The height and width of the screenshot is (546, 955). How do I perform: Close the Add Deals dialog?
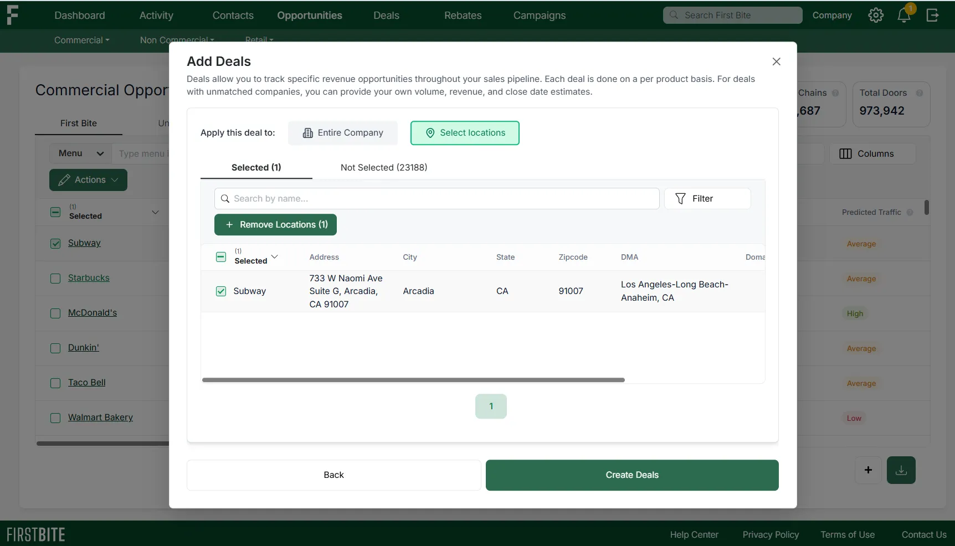(x=777, y=61)
